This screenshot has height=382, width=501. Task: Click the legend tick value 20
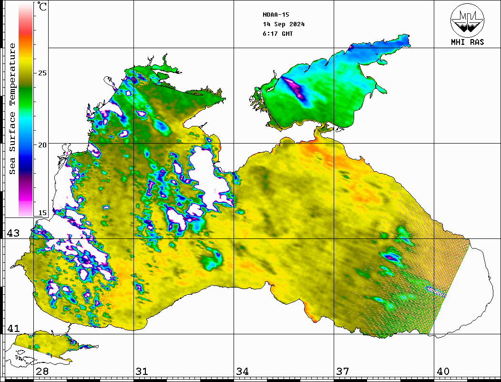pyautogui.click(x=42, y=145)
